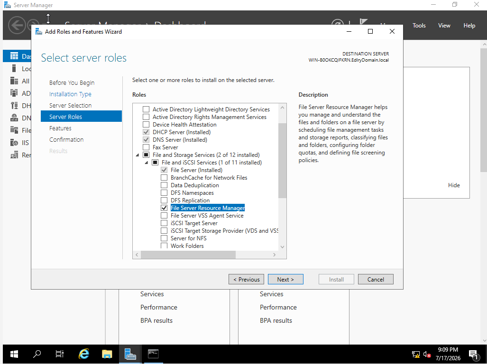This screenshot has width=487, height=364.
Task: Open the Help menu in Server Manager
Action: (469, 26)
